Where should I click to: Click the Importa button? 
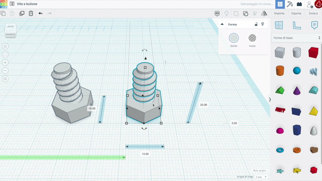click(279, 13)
